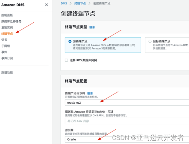Go to 复制实例 in the sidebar
Screen dimensions: 189x144
click(7, 27)
